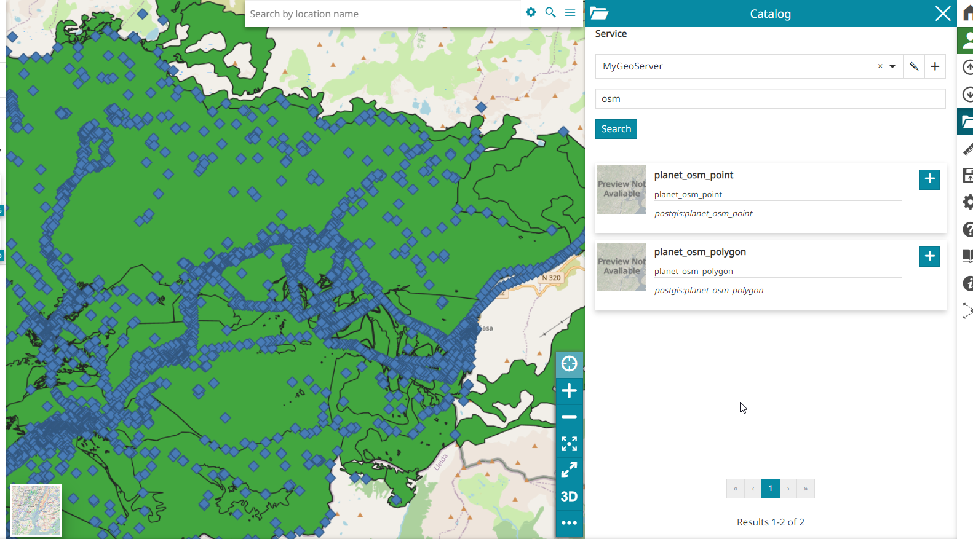Open the settings gear in sidebar menu
The width and height of the screenshot is (973, 539).
point(967,202)
